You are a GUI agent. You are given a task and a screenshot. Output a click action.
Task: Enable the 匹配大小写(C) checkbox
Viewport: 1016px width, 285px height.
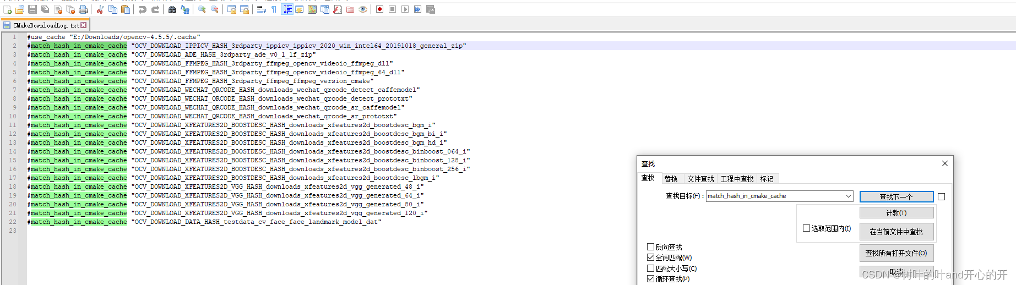[651, 268]
